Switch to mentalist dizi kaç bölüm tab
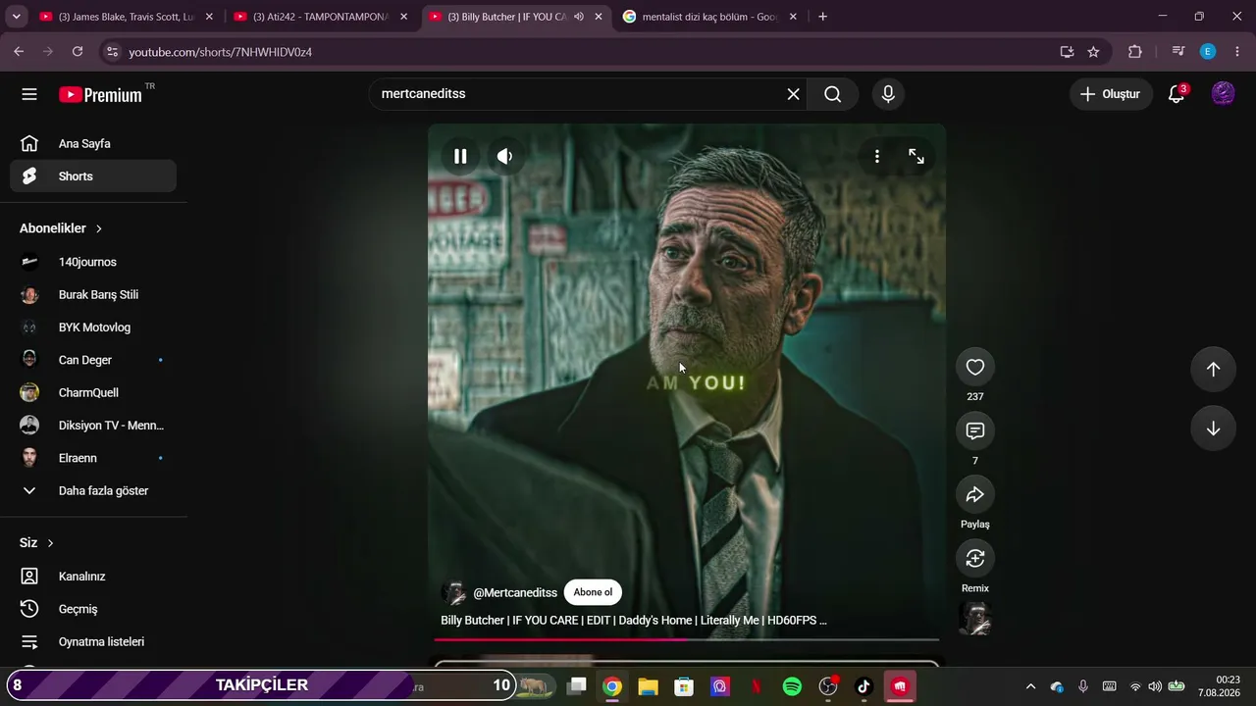 click(708, 17)
